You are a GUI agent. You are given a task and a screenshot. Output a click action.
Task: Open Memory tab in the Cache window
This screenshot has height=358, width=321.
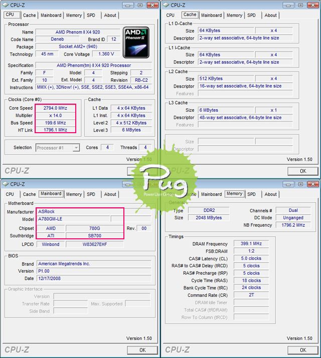pos(234,16)
